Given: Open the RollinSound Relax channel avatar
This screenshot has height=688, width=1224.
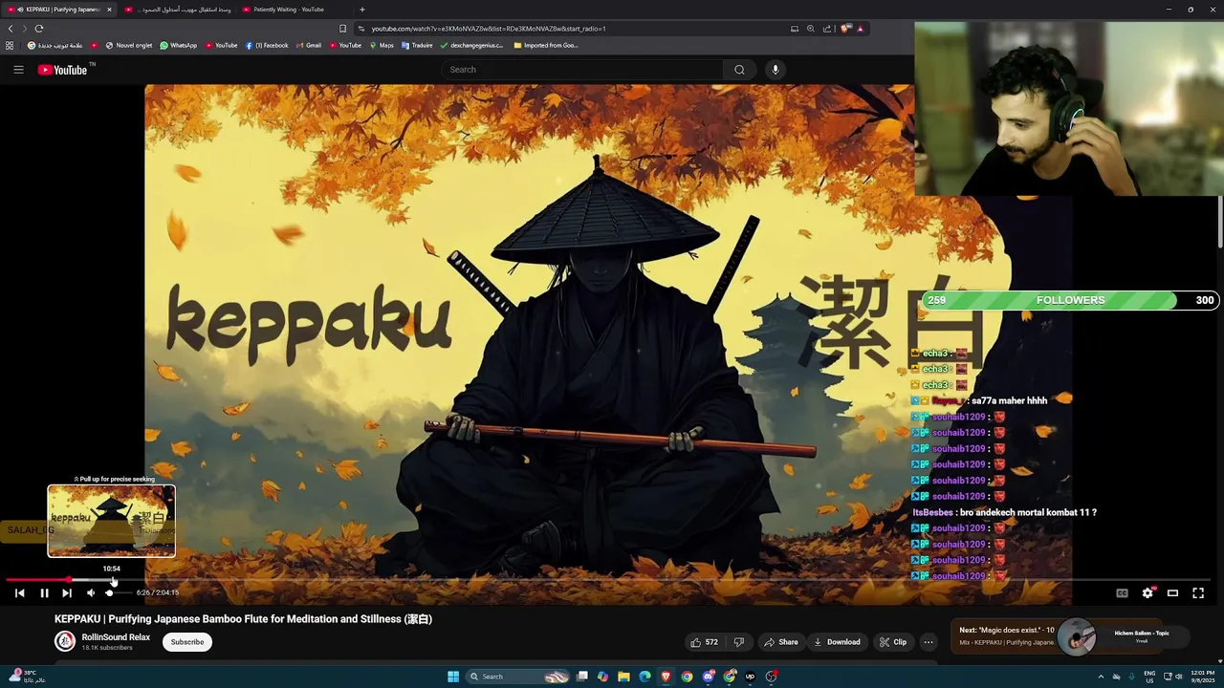Looking at the screenshot, I should pyautogui.click(x=65, y=641).
